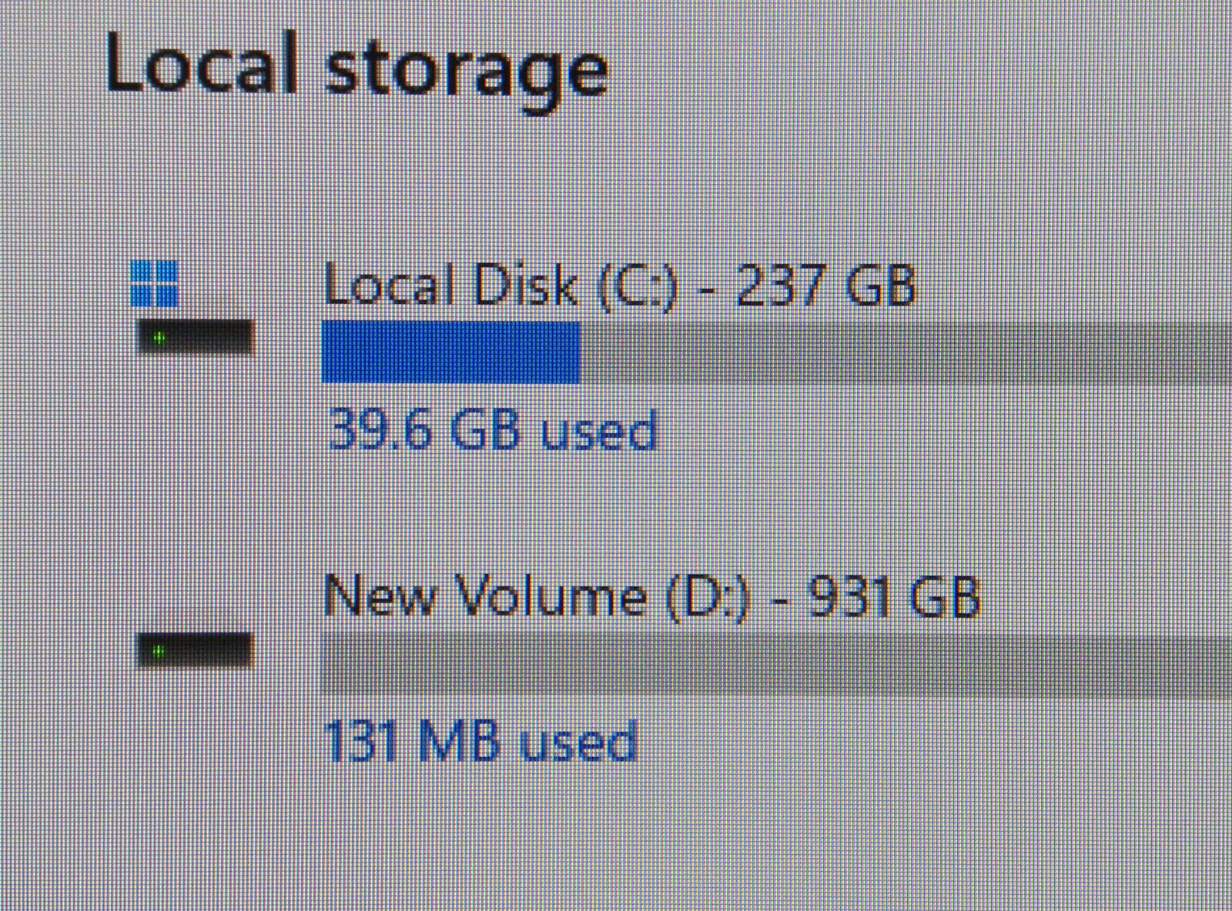
Task: Click the Windows logo on the C: drive icon
Action: pyautogui.click(x=154, y=282)
